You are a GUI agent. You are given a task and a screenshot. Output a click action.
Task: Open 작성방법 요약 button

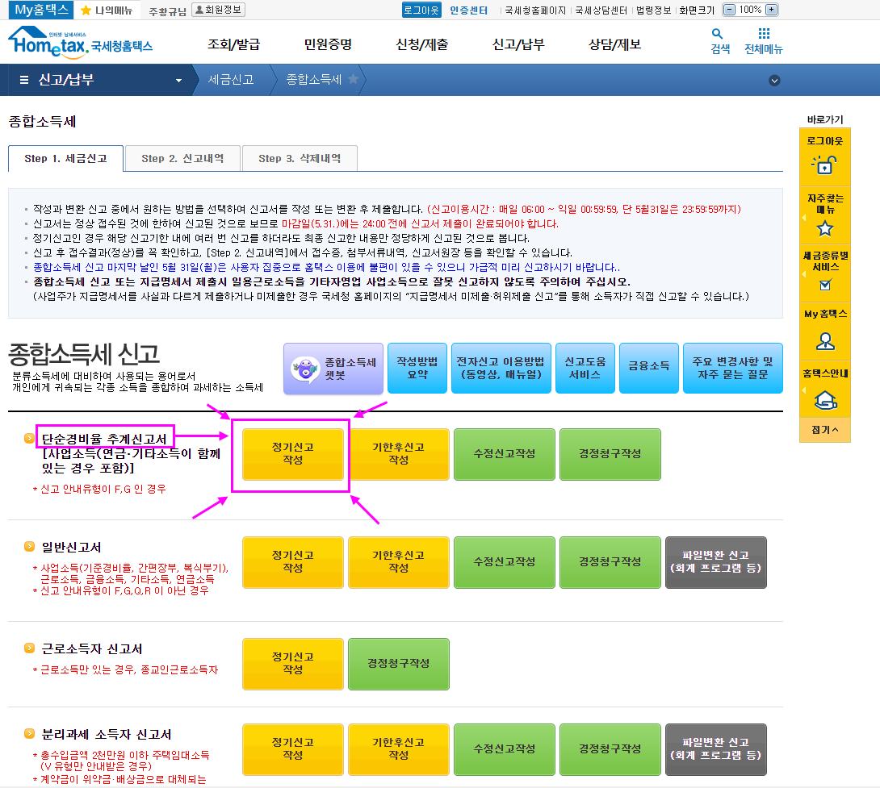(417, 368)
